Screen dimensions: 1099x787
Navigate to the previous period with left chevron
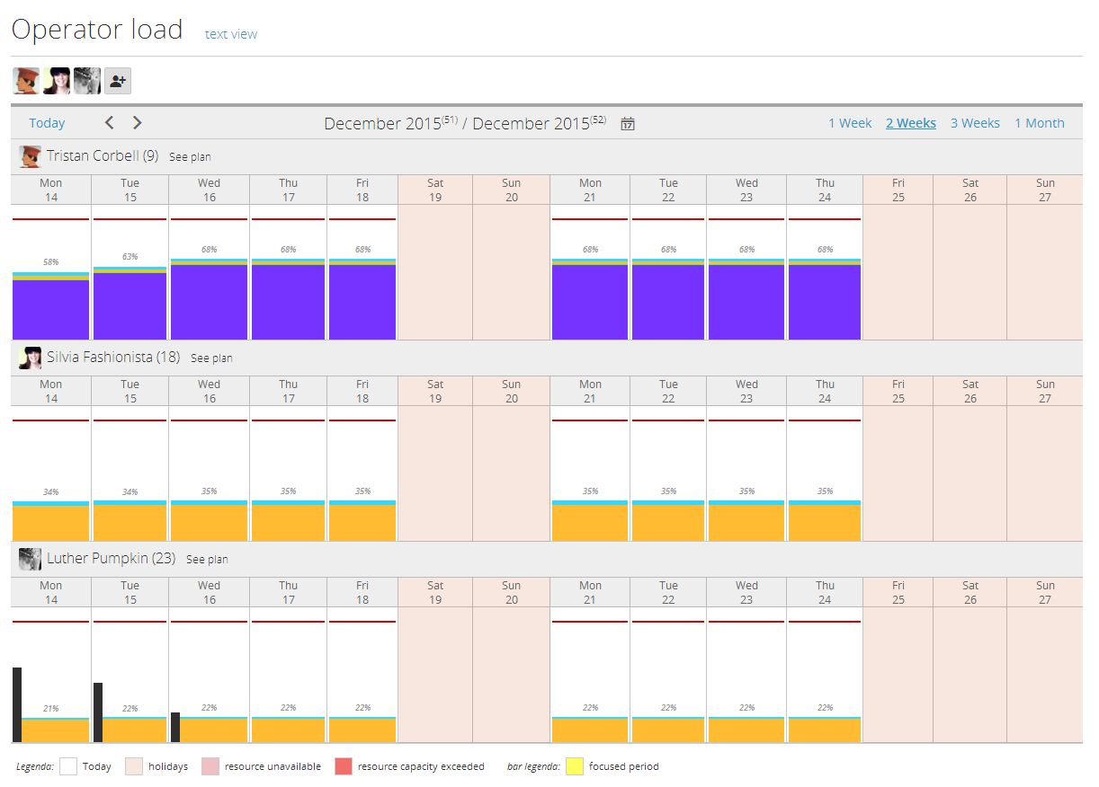tap(109, 122)
